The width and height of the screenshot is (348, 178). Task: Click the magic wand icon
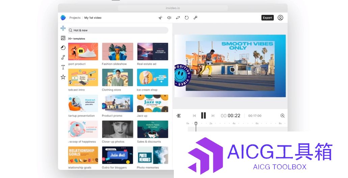click(195, 18)
